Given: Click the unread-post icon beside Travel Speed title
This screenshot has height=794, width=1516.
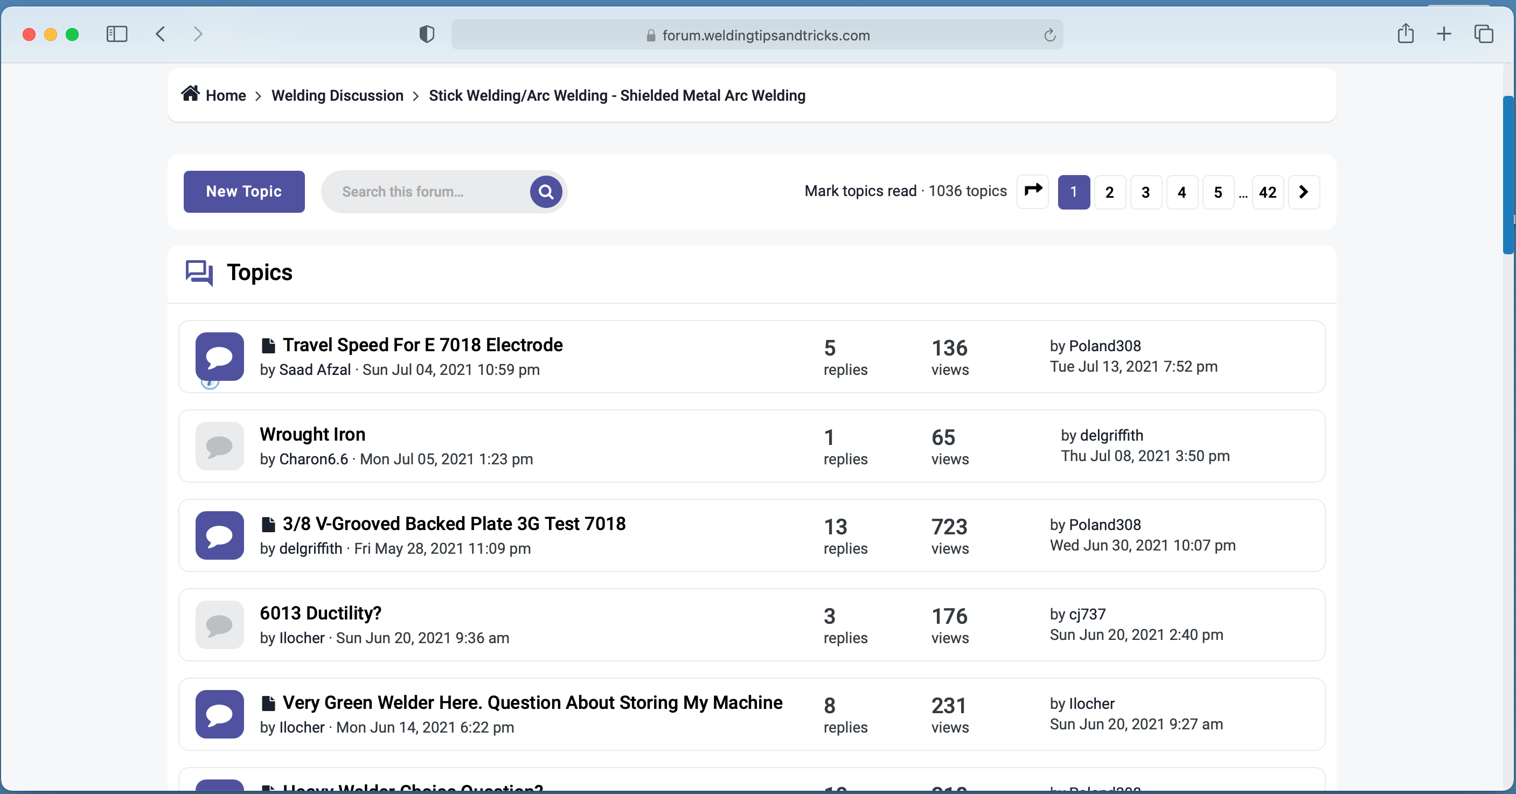Looking at the screenshot, I should pos(268,345).
